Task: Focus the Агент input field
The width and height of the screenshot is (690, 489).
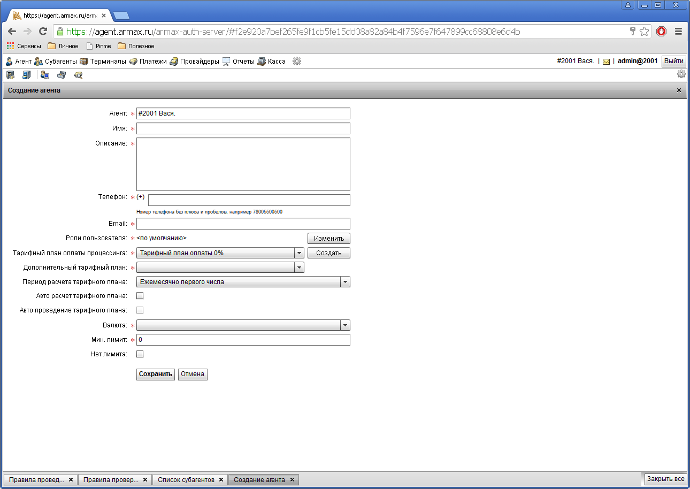Action: click(x=243, y=113)
